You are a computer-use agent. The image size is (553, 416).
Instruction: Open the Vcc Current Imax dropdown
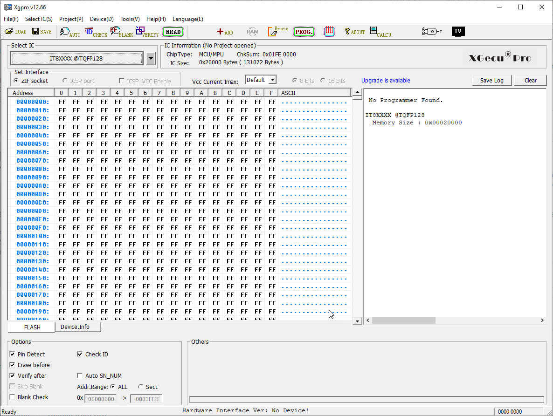[x=272, y=80]
